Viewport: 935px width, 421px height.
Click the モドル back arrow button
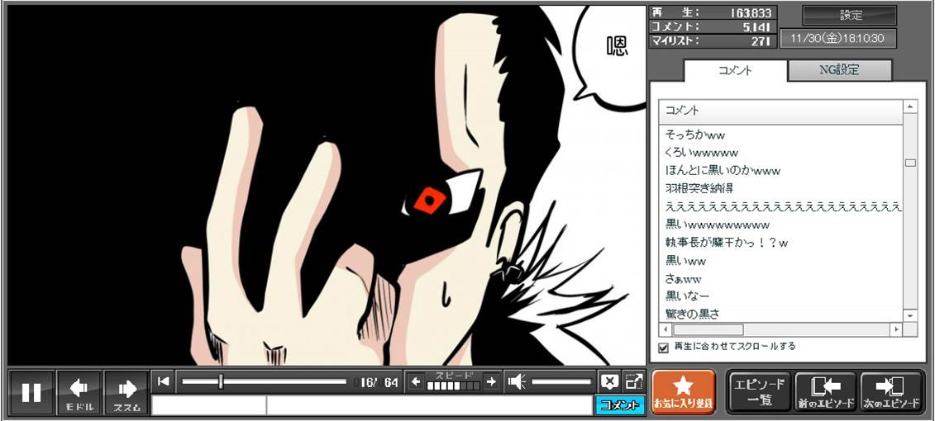pyautogui.click(x=79, y=393)
